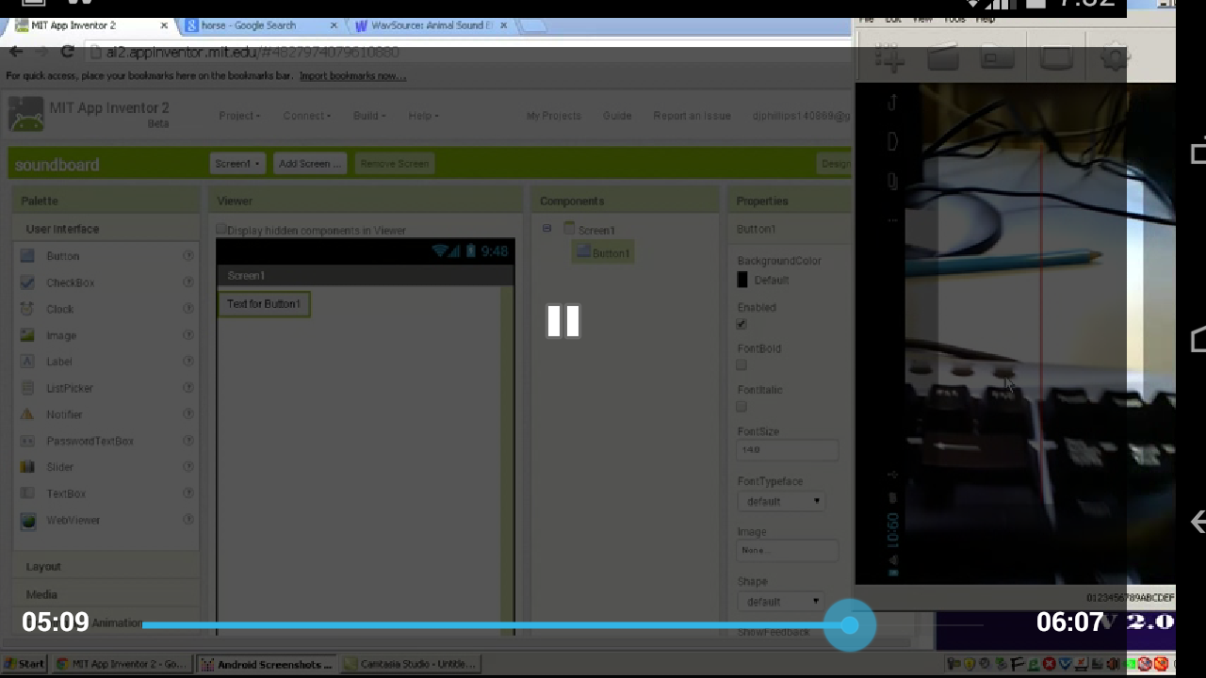Select Button in the Palette list
The image size is (1206, 678).
pos(63,256)
